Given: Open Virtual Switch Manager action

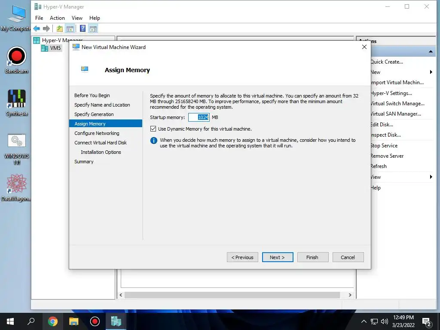Looking at the screenshot, I should click(397, 104).
